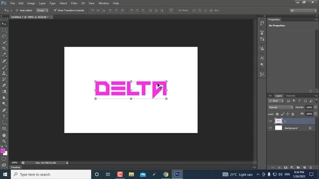Image resolution: width=319 pixels, height=179 pixels.
Task: Click the Windows taskbar search box
Action: point(51,175)
